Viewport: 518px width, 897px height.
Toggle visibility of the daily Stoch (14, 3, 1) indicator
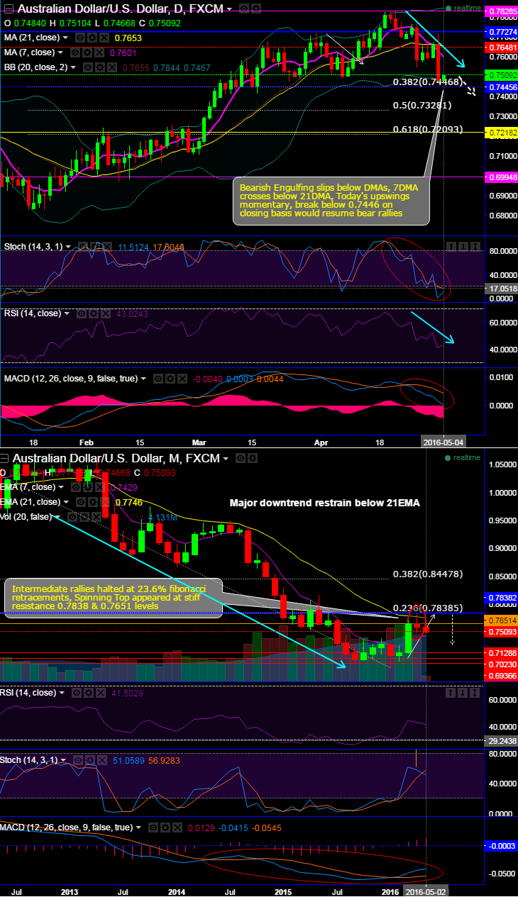click(x=82, y=246)
